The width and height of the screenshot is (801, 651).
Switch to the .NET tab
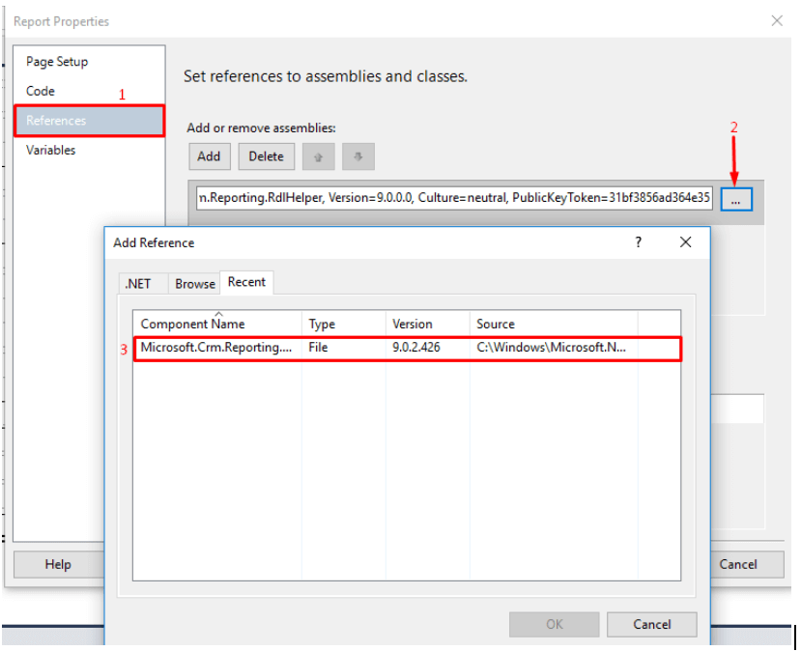point(140,283)
